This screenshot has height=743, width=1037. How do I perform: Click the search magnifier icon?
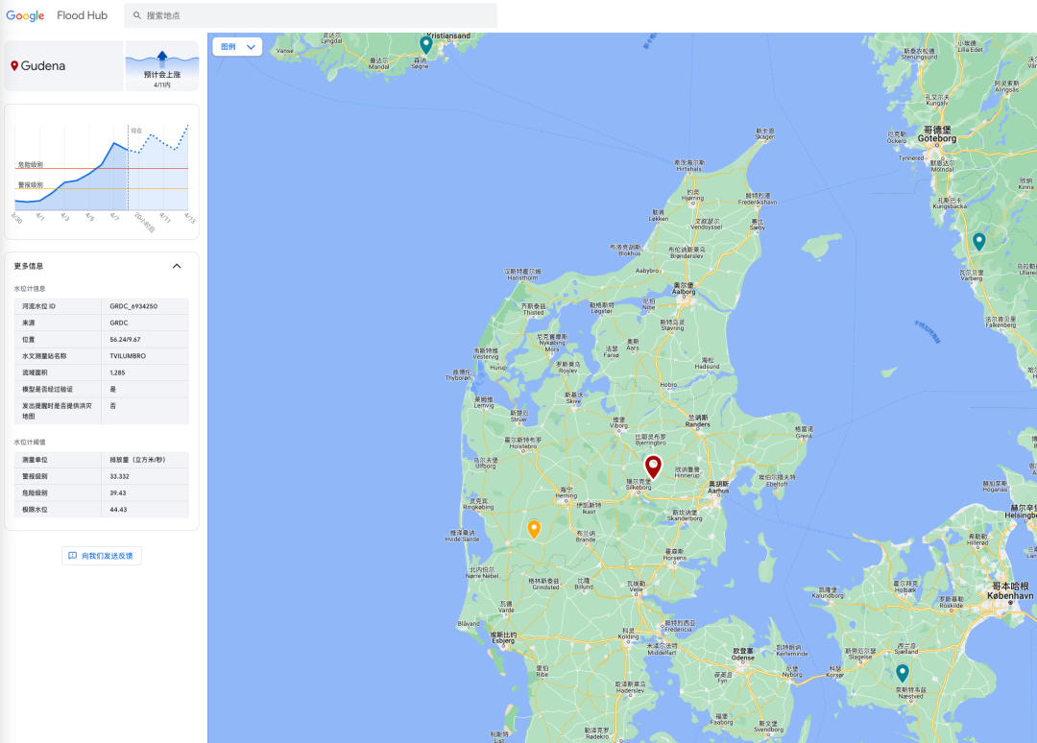(137, 15)
